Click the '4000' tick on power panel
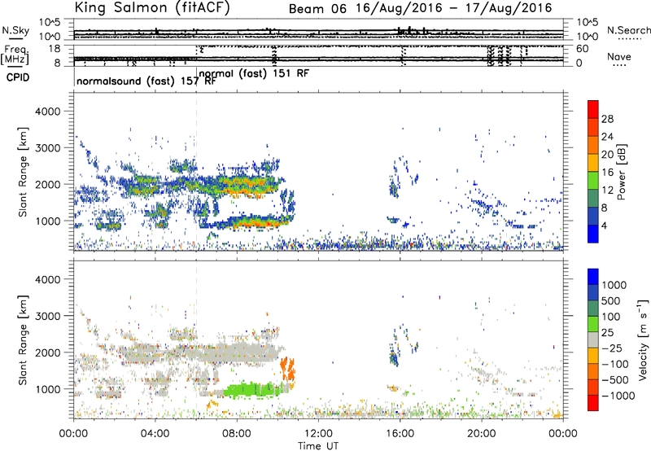Viewport: 651px width, 451px height. 47,112
